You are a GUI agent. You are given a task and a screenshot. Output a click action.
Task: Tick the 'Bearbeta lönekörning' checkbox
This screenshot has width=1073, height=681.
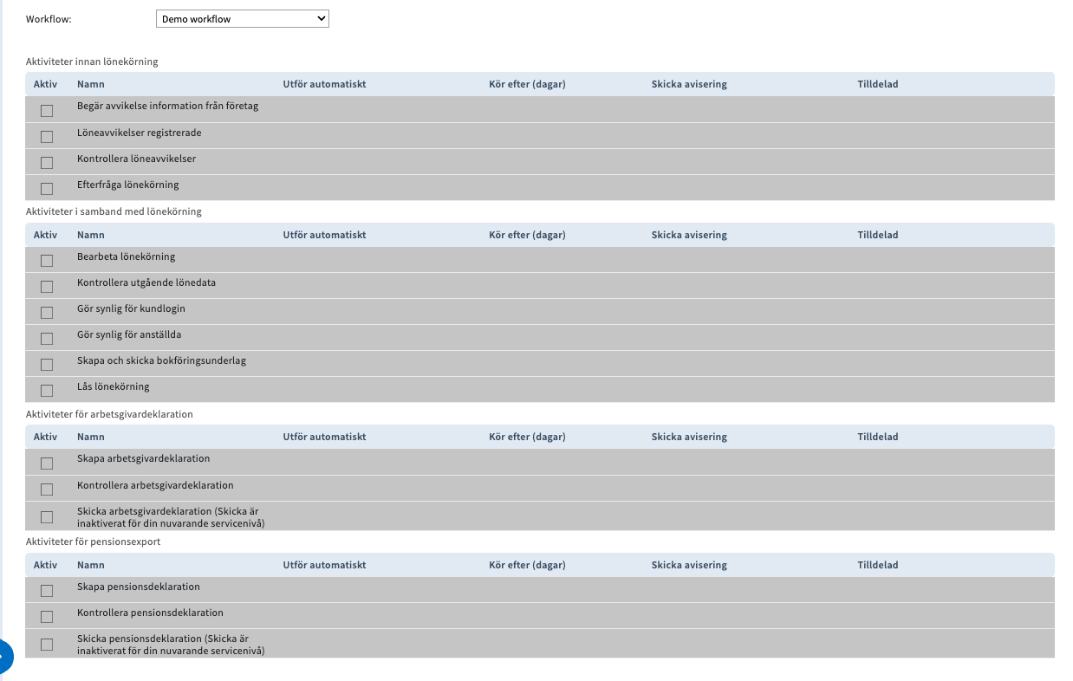[47, 261]
